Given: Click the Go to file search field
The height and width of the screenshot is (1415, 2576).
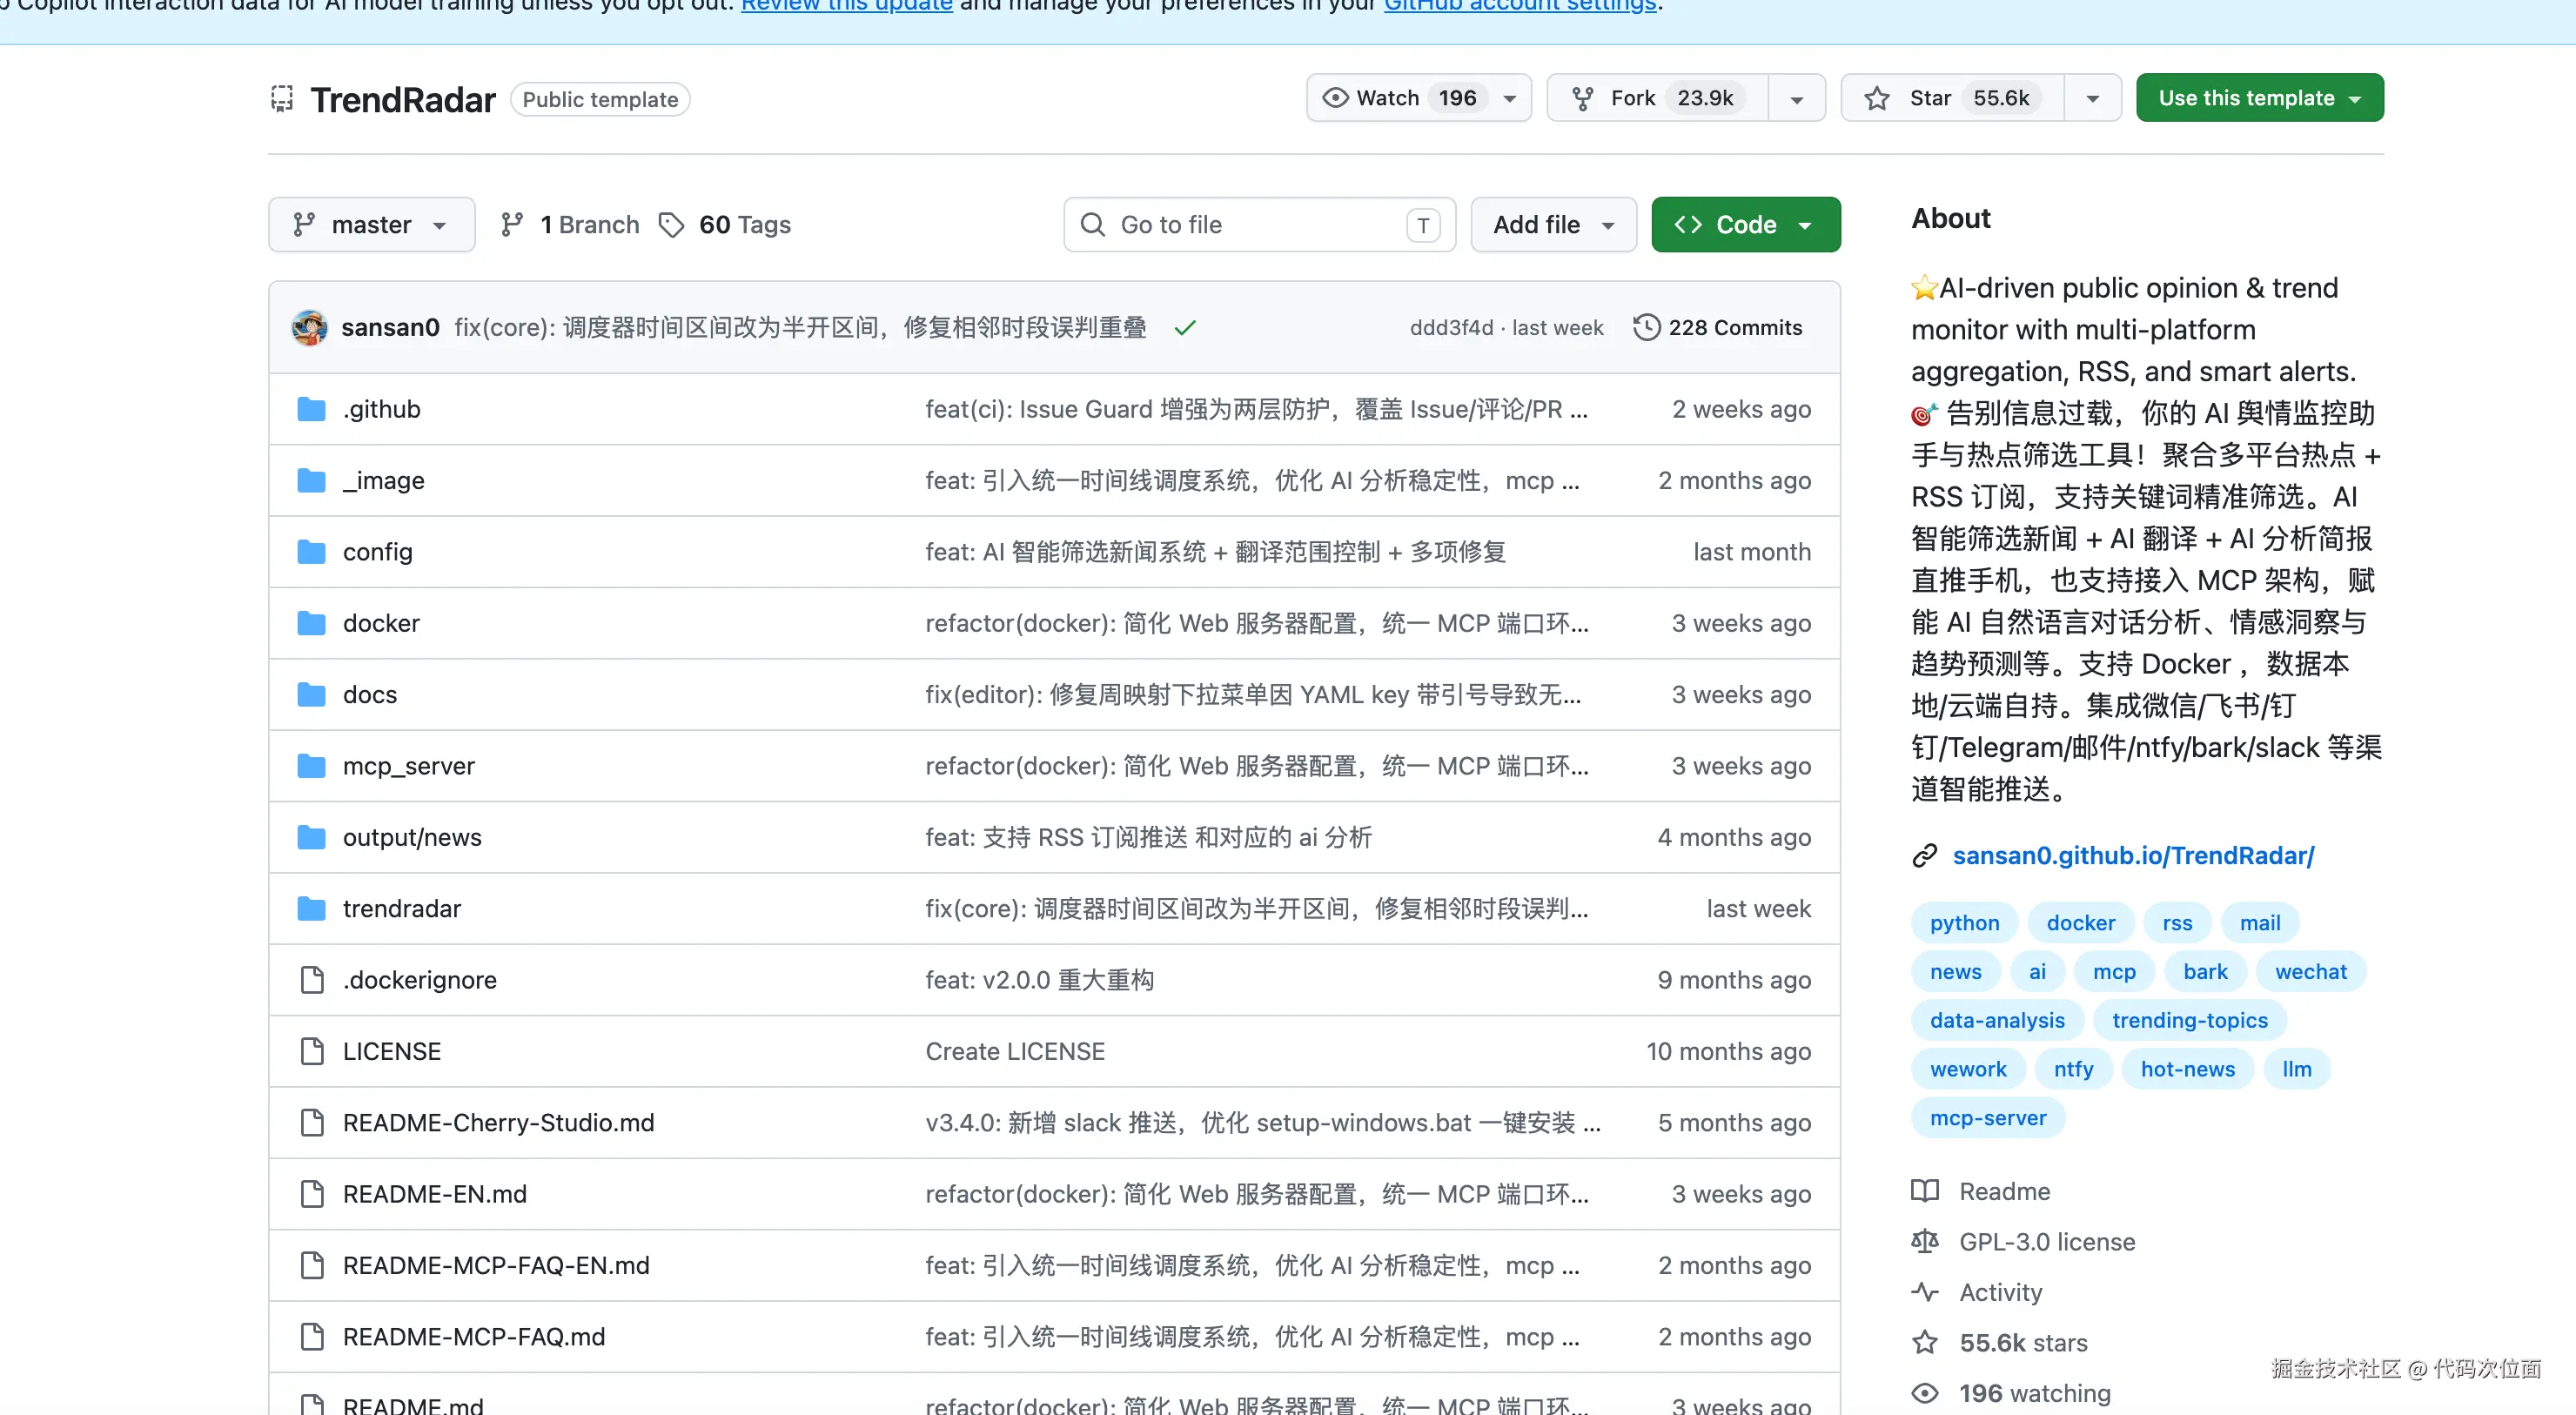Looking at the screenshot, I should coord(1250,225).
